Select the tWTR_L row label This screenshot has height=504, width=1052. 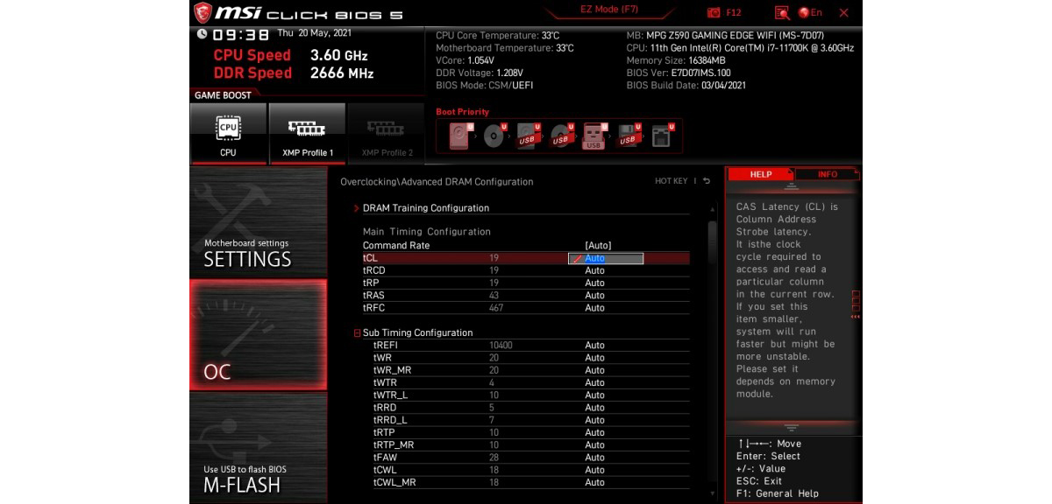point(391,395)
